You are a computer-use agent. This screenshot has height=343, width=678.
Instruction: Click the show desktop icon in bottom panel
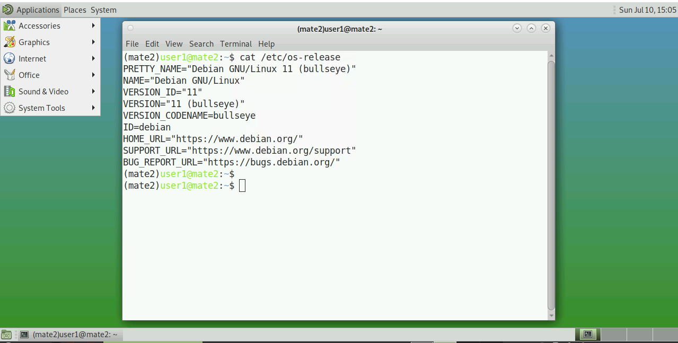(6, 335)
